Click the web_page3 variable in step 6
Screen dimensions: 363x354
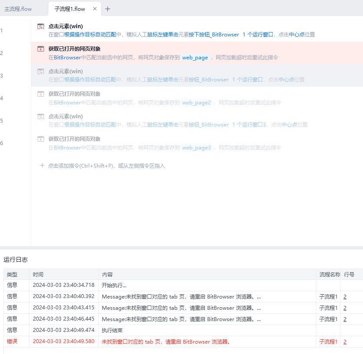[x=196, y=148]
